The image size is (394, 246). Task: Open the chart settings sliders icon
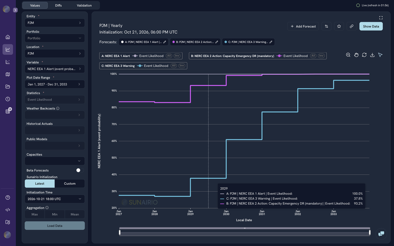(326, 27)
